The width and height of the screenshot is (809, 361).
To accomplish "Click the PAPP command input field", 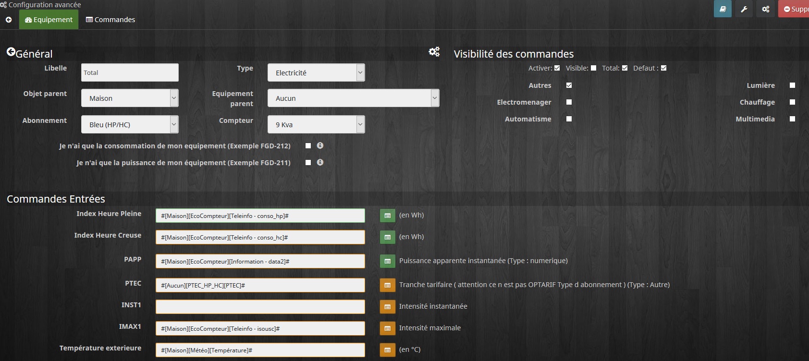I will pyautogui.click(x=260, y=261).
